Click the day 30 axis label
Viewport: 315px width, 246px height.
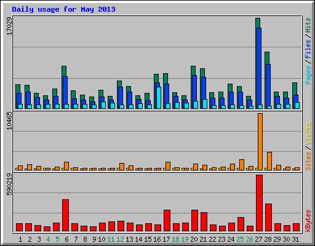click(x=286, y=239)
